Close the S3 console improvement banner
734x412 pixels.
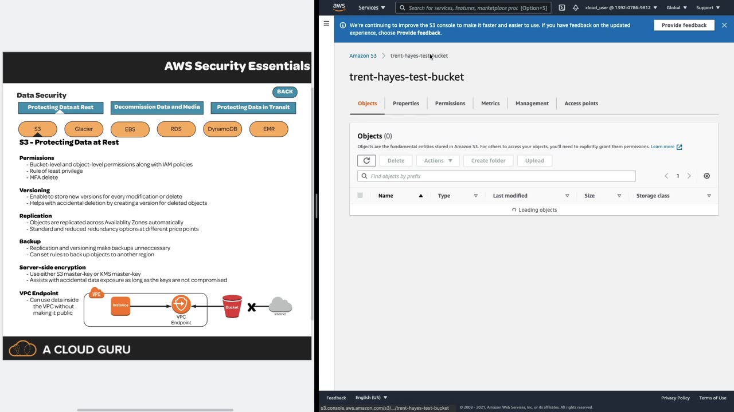(x=724, y=25)
